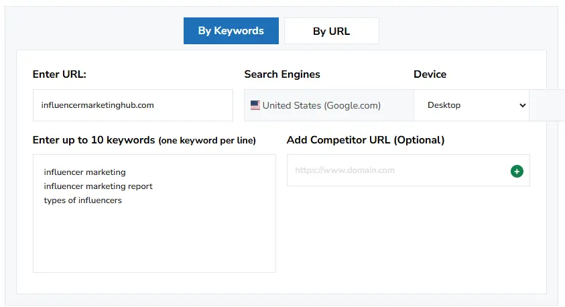Click the influencer marketing report keyword line
The width and height of the screenshot is (565, 307).
click(99, 186)
